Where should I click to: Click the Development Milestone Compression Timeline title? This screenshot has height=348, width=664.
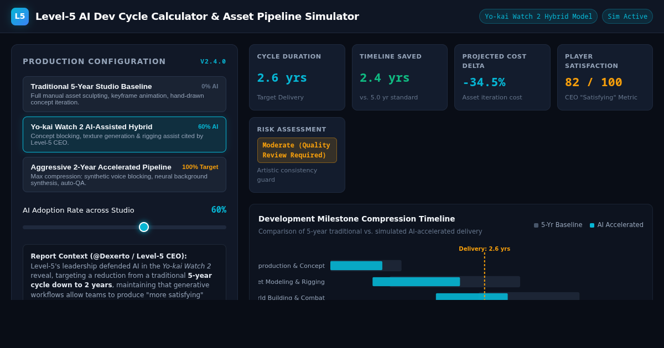click(357, 219)
